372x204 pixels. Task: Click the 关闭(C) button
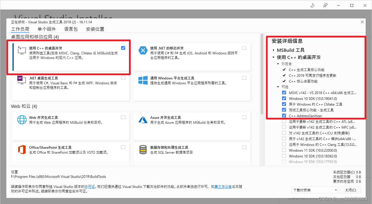350,190
